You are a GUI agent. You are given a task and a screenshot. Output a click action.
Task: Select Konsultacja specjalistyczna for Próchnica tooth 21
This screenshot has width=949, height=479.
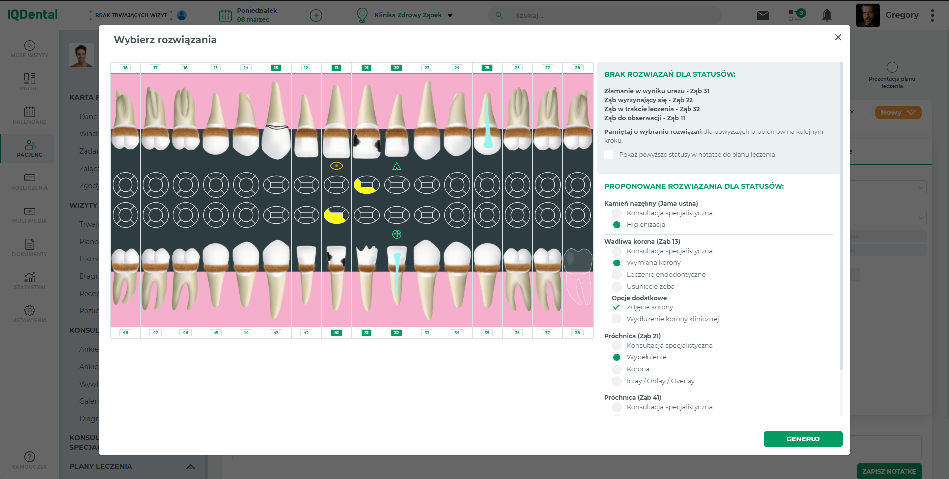[617, 346]
